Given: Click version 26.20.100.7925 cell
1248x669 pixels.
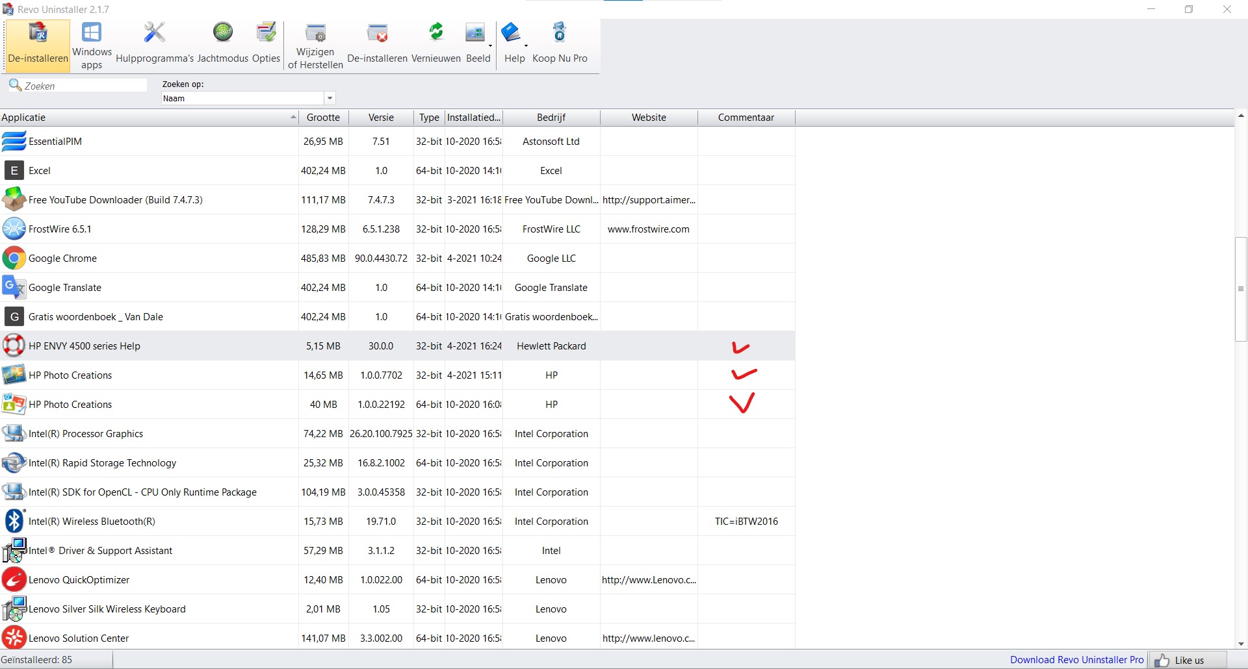Looking at the screenshot, I should click(381, 433).
